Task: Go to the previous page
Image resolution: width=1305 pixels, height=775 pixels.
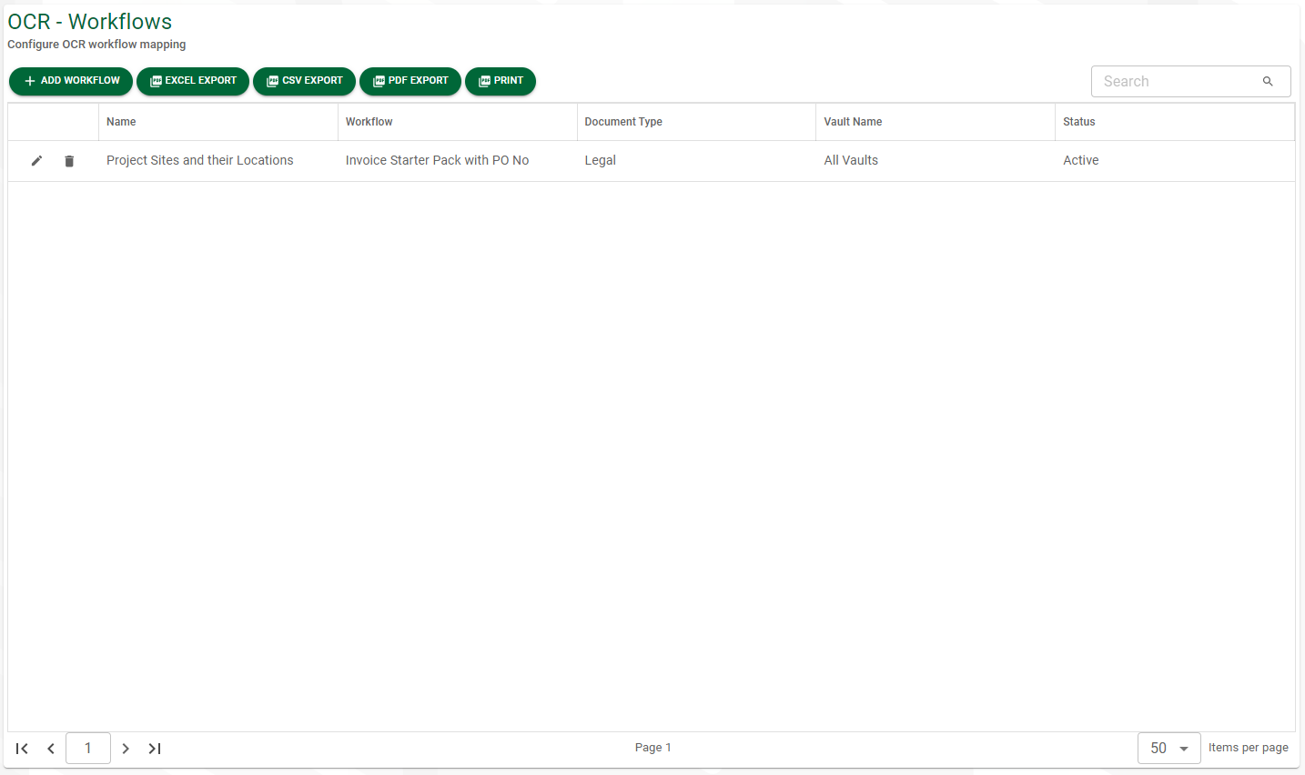Action: click(x=51, y=749)
